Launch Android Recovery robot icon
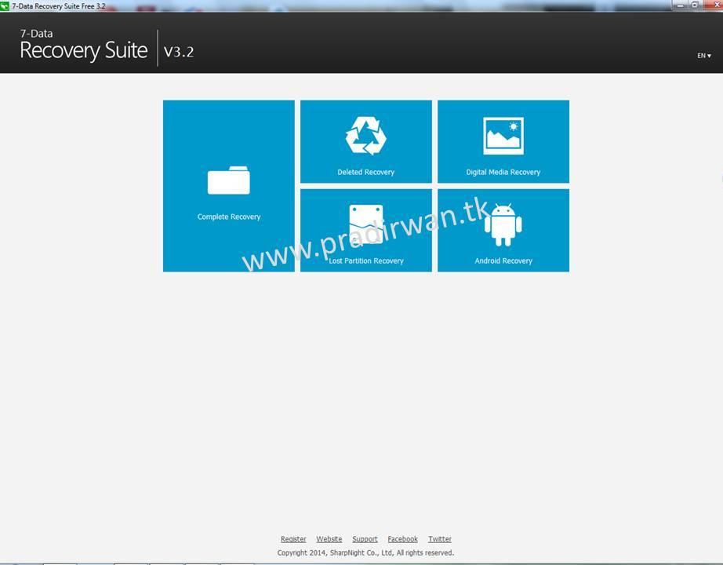Screen dimensions: 723x565 click(x=503, y=224)
